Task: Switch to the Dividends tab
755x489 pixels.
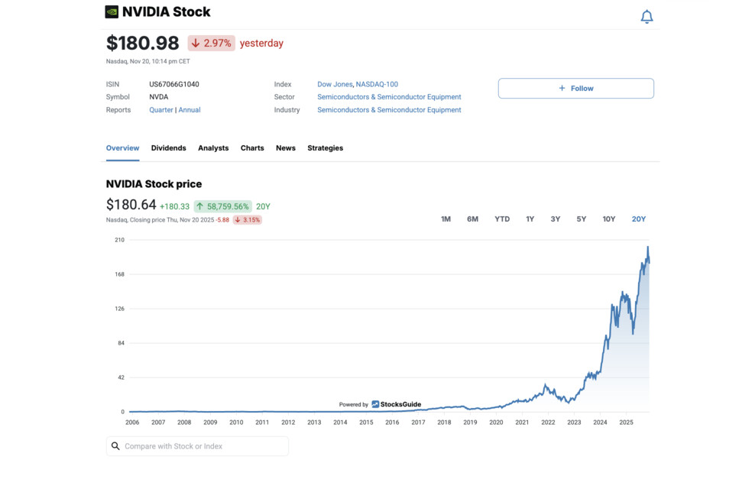Action: pos(168,147)
